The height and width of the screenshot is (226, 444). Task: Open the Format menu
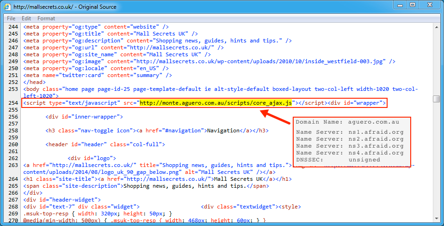46,18
